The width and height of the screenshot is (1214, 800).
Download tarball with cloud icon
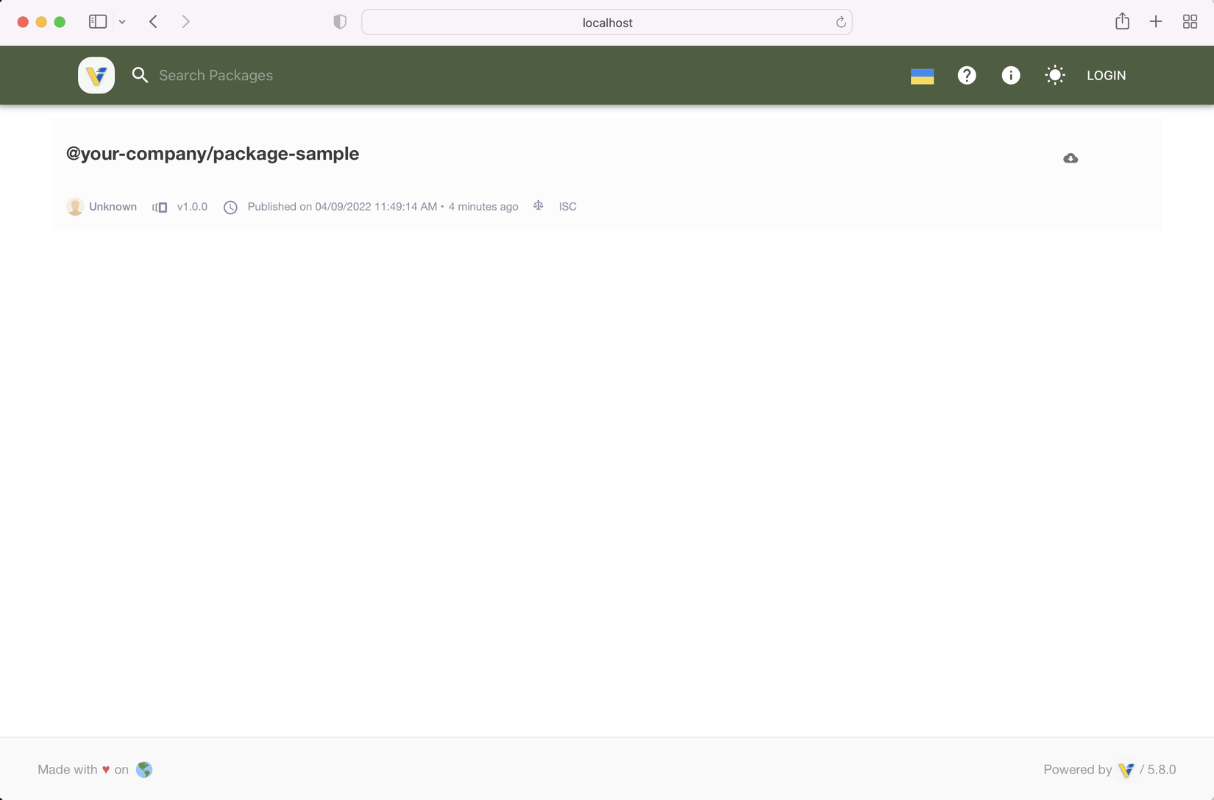click(1071, 158)
